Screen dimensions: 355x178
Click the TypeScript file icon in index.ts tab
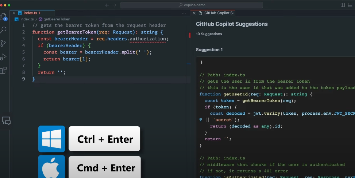[20, 13]
